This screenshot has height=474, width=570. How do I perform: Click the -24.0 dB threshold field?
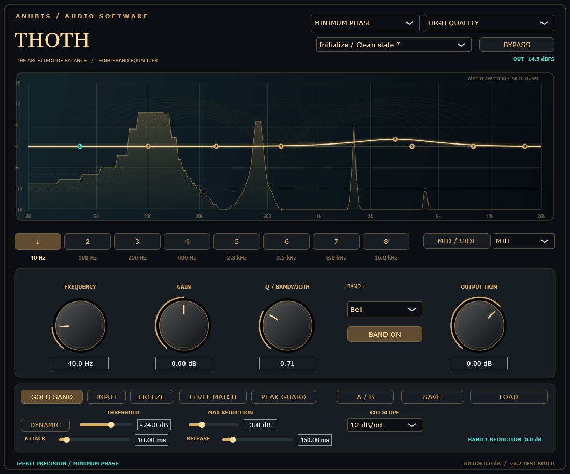point(154,425)
